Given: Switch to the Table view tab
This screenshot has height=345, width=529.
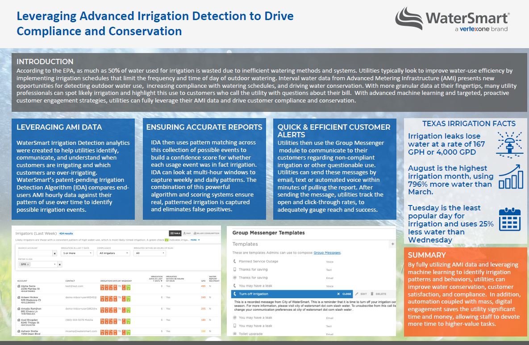Looking at the screenshot, I should (175, 233).
